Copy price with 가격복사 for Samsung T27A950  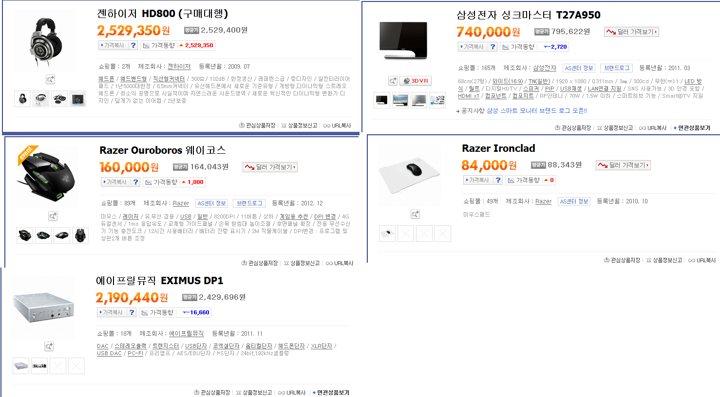473,47
